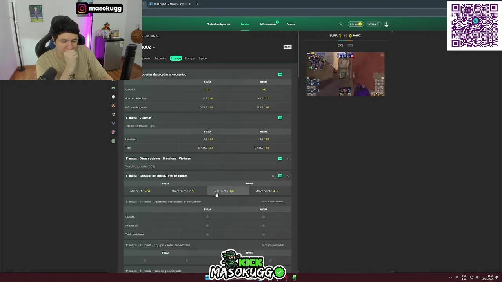Click the 01:55 match timer badge
Image resolution: width=502 pixels, height=282 pixels.
point(287,47)
